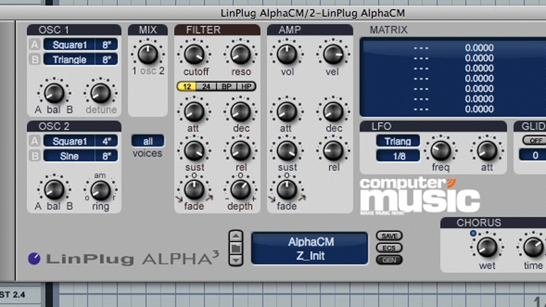This screenshot has width=546, height=307.
Task: Click the ECS button
Action: coord(389,248)
